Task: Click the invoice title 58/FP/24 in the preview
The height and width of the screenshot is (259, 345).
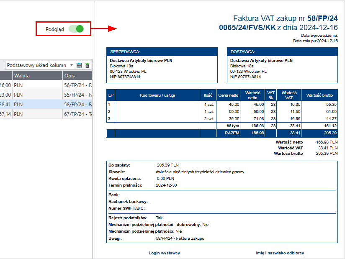Action: tap(322, 18)
